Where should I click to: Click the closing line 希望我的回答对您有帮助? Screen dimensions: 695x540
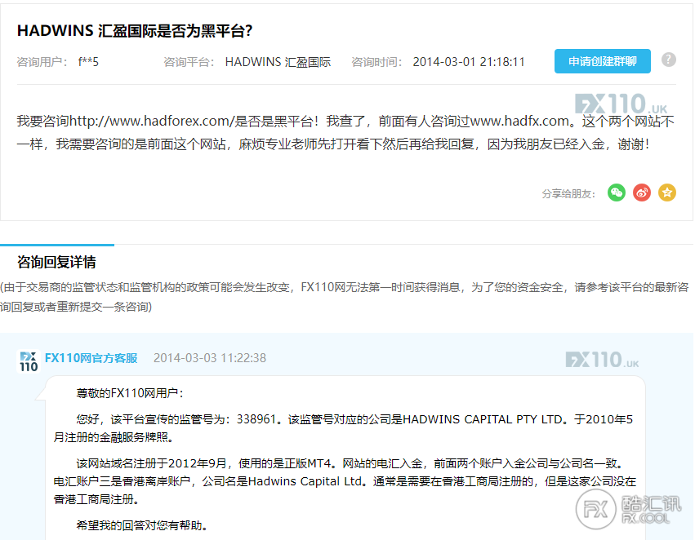tap(142, 525)
